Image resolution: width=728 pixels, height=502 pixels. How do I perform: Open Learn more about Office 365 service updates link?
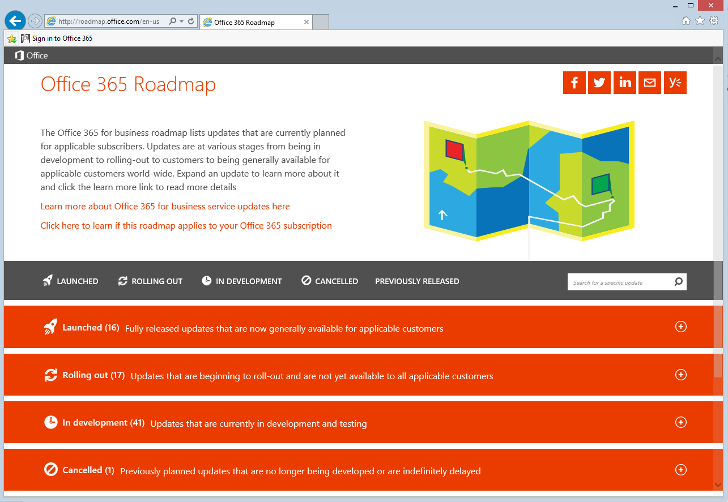165,207
